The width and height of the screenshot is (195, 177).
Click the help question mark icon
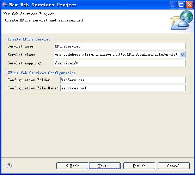tap(9, 166)
